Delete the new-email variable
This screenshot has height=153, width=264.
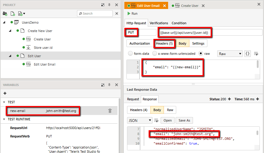[110, 111]
